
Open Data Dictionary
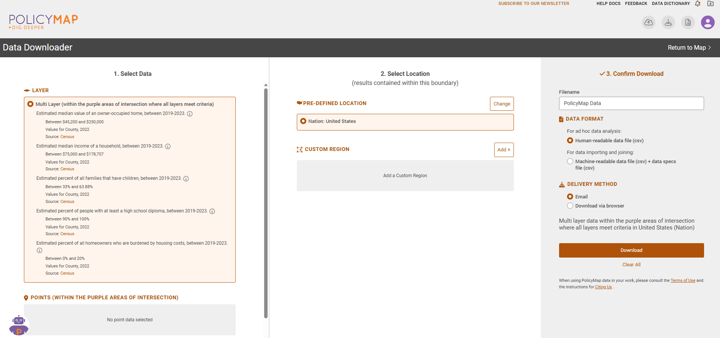pos(671,3)
